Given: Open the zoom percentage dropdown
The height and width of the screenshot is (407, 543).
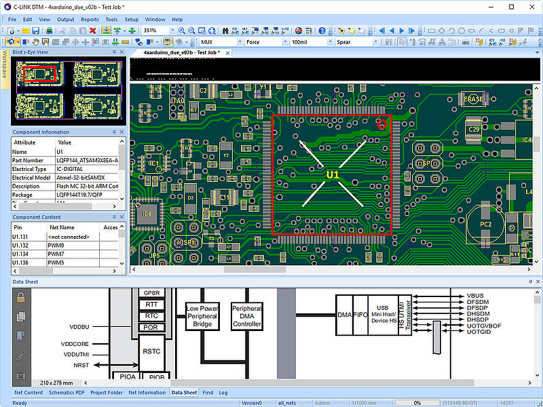Looking at the screenshot, I should click(x=172, y=31).
